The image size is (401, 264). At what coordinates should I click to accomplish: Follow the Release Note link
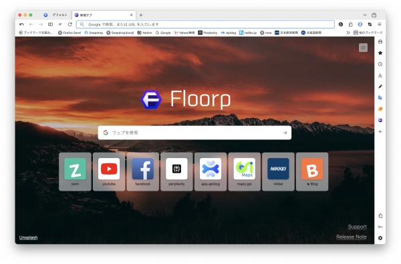click(x=351, y=237)
